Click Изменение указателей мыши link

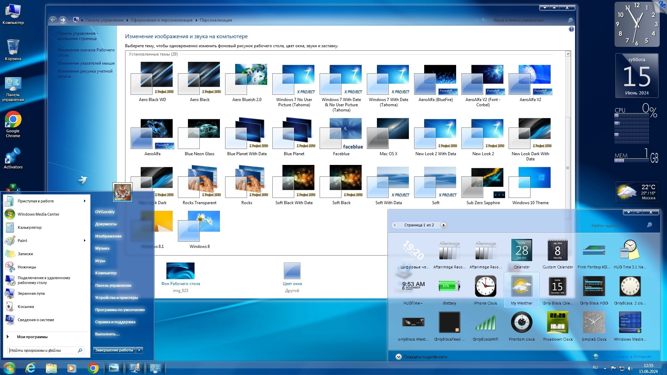[x=86, y=63]
